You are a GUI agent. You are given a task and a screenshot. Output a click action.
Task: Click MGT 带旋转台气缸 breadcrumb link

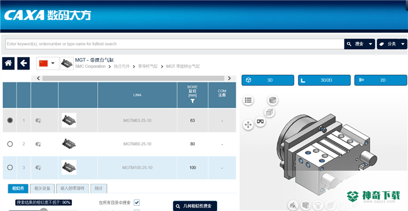point(183,67)
